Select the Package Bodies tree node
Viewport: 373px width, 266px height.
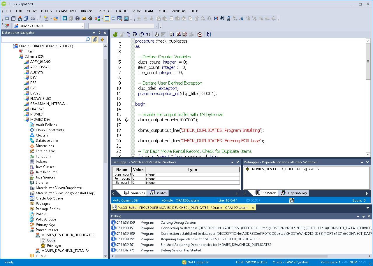pos(47,209)
